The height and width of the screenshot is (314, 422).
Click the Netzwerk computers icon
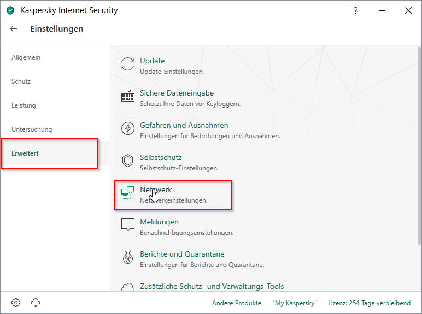(x=127, y=193)
